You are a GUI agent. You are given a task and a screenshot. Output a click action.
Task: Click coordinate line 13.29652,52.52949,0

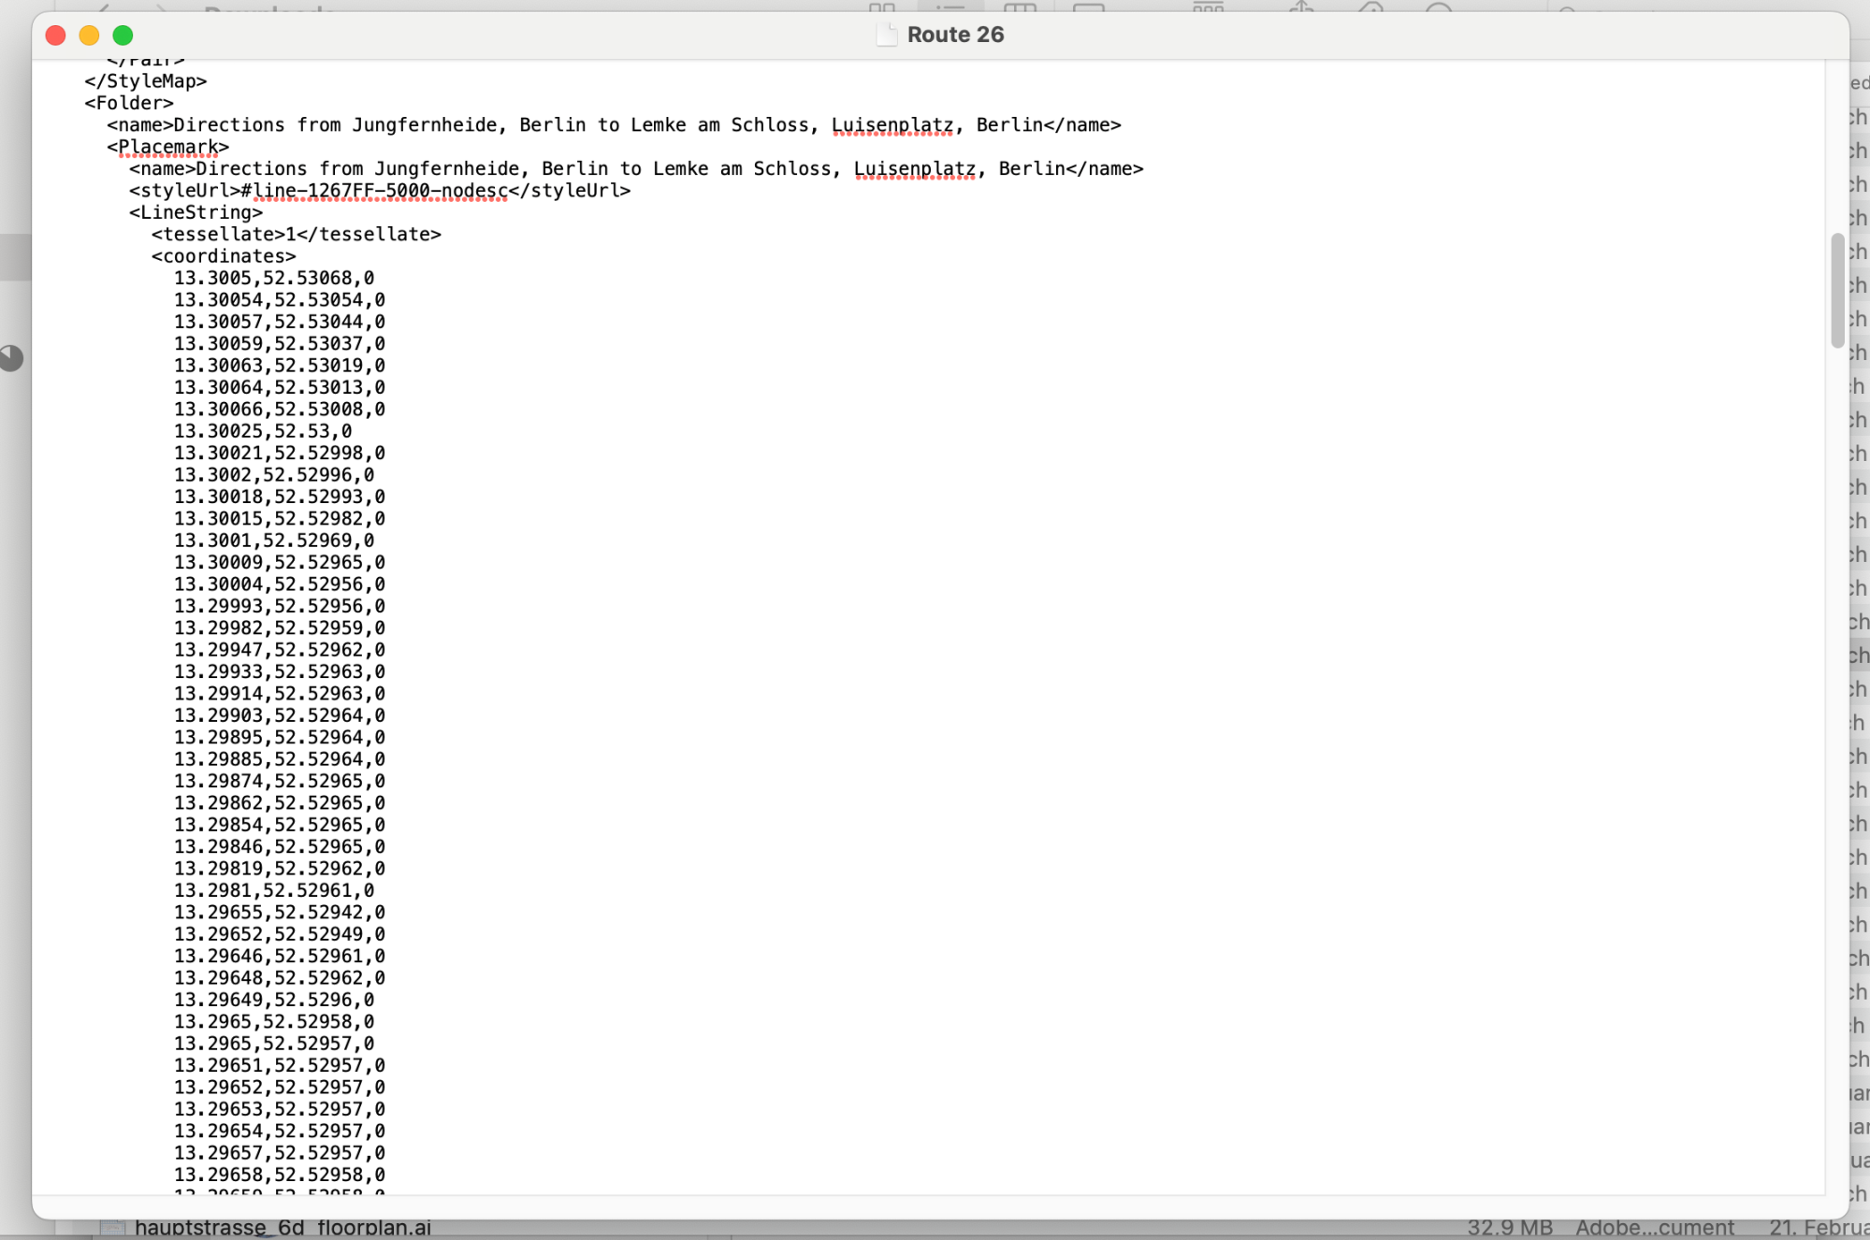(x=280, y=935)
